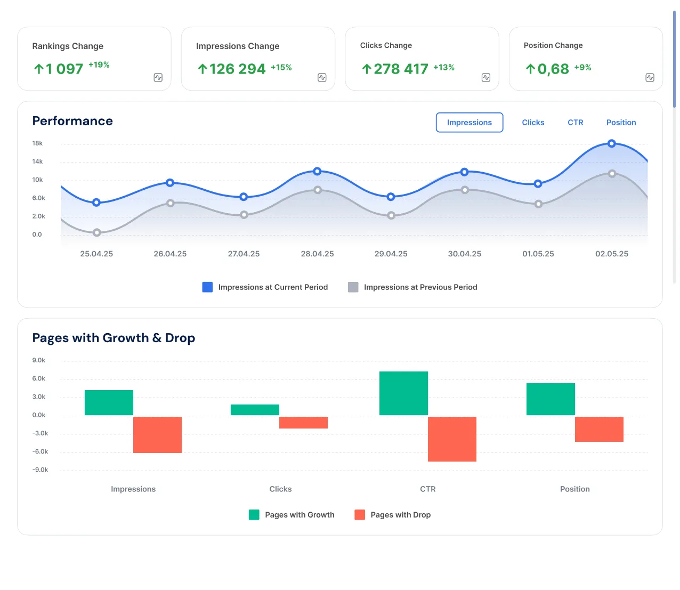This screenshot has height=590, width=680.
Task: Click green up arrow beside 278 417
Action: coord(367,69)
